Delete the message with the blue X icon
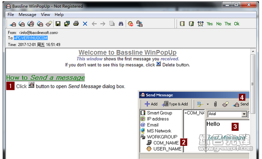This screenshot has height=159, width=262. pyautogui.click(x=85, y=24)
